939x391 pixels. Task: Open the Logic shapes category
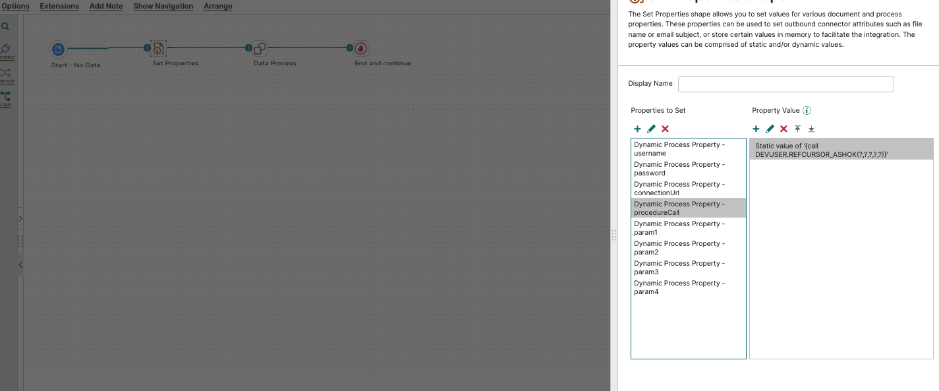coord(6,94)
